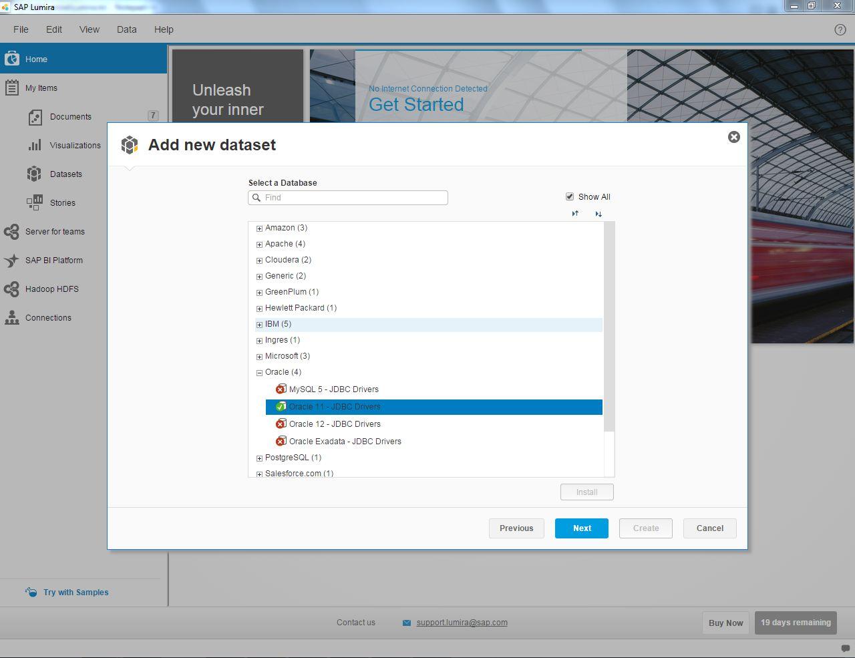Open the Edit menu

click(x=54, y=29)
